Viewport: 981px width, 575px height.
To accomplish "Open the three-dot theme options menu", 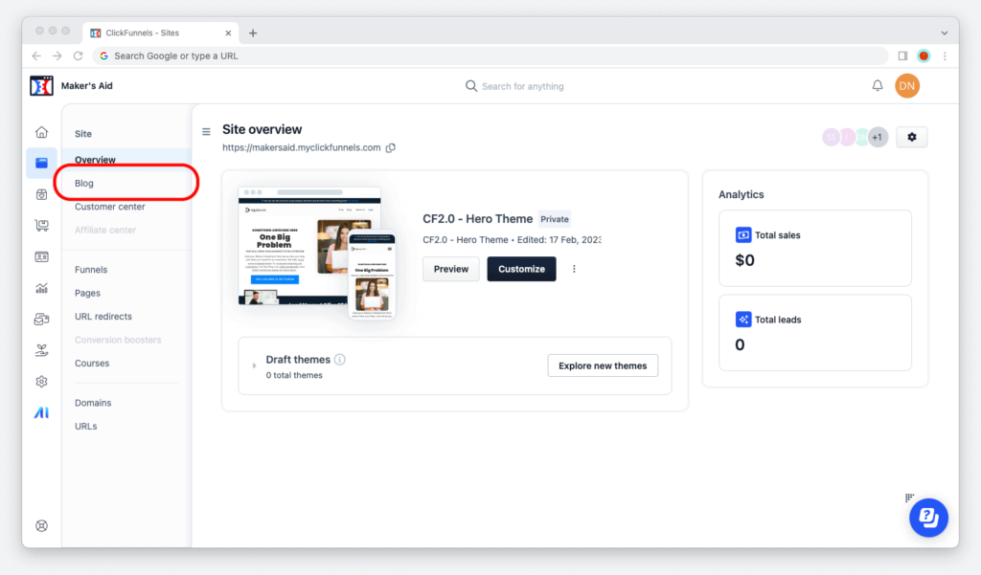I will [574, 269].
